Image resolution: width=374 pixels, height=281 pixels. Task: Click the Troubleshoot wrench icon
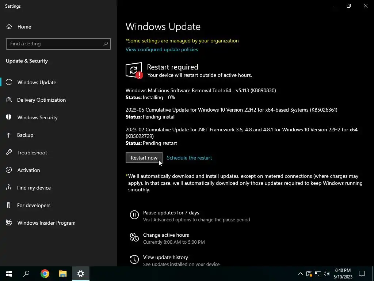pyautogui.click(x=9, y=153)
